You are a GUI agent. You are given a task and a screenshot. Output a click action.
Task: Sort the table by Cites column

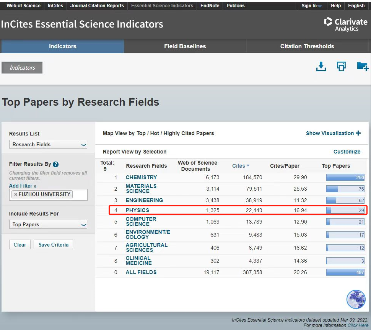(241, 166)
